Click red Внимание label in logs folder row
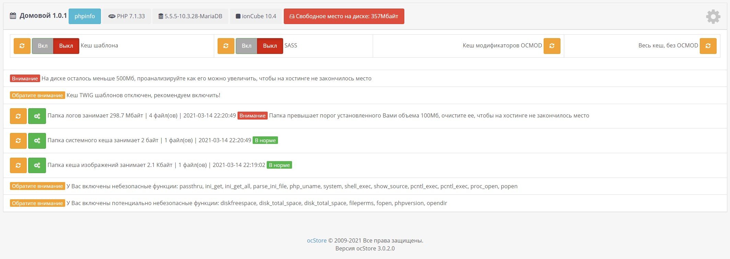The image size is (730, 259). [x=253, y=116]
